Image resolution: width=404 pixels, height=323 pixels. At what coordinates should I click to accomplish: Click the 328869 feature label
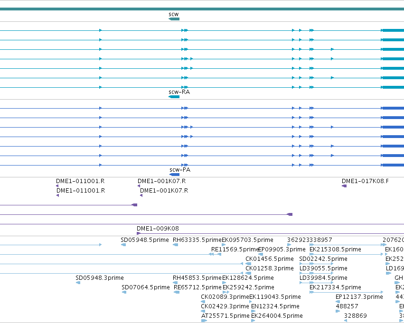tap(355, 316)
